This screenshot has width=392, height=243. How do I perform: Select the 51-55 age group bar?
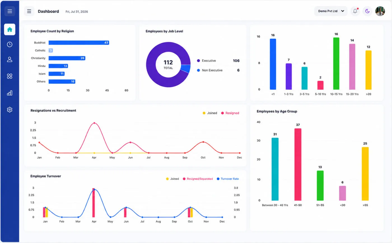tap(320, 186)
